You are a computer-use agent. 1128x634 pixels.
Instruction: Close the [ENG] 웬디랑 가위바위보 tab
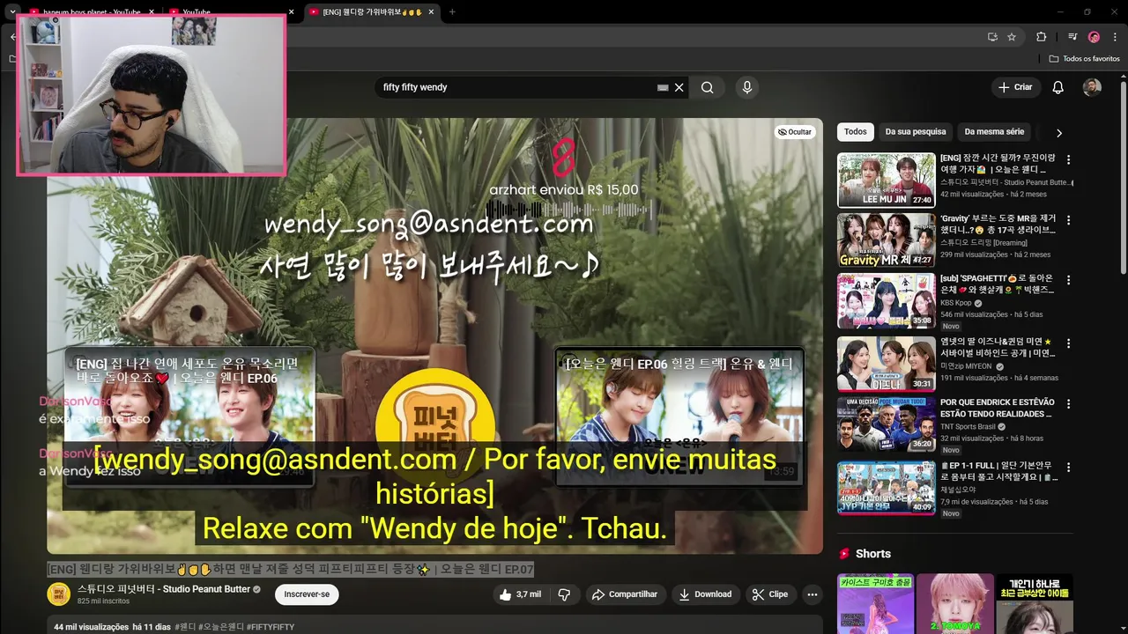coord(432,12)
